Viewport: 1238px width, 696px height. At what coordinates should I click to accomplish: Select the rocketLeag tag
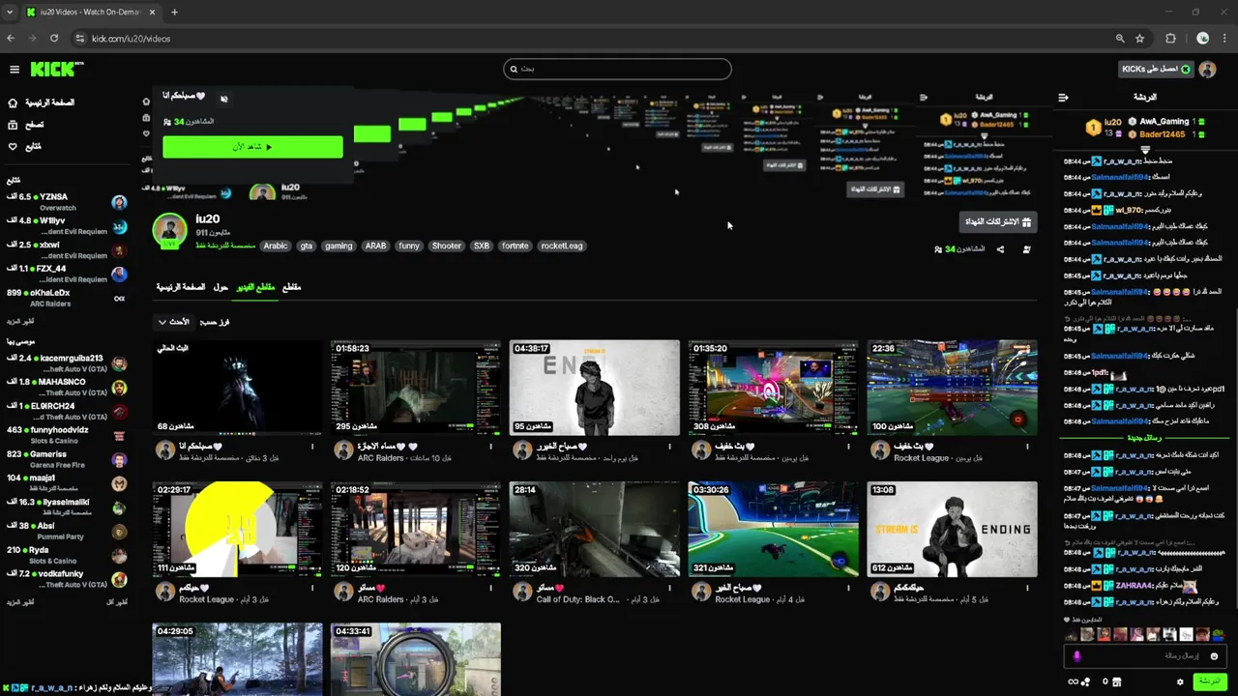[x=562, y=246]
